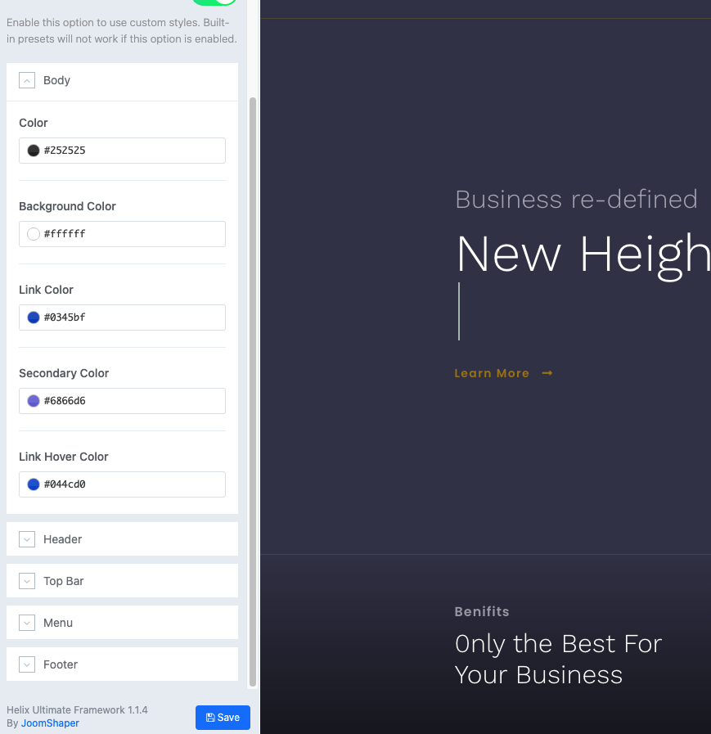711x734 pixels.
Task: Click the 'Helix Ultimate Framework 1.1.4' text
Action: pos(77,710)
